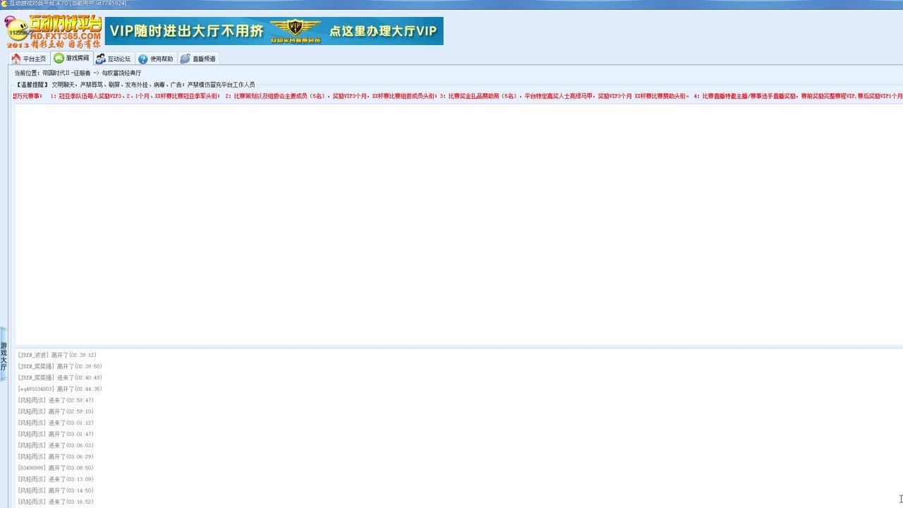
Task: Click breadcrumb text 帝国时代II-征服者
Action: coord(66,73)
